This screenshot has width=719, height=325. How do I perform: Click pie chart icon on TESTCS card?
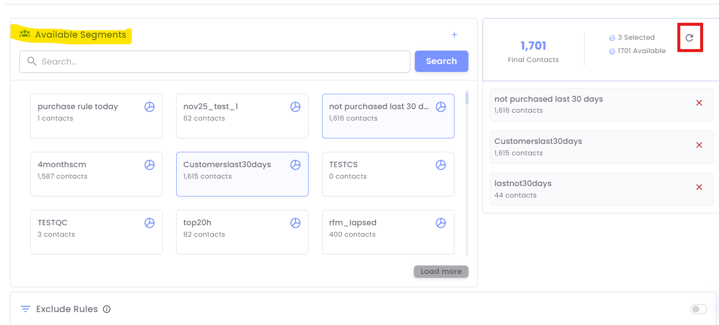pyautogui.click(x=441, y=165)
